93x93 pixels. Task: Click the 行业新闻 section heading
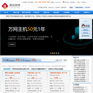click(x=76, y=85)
